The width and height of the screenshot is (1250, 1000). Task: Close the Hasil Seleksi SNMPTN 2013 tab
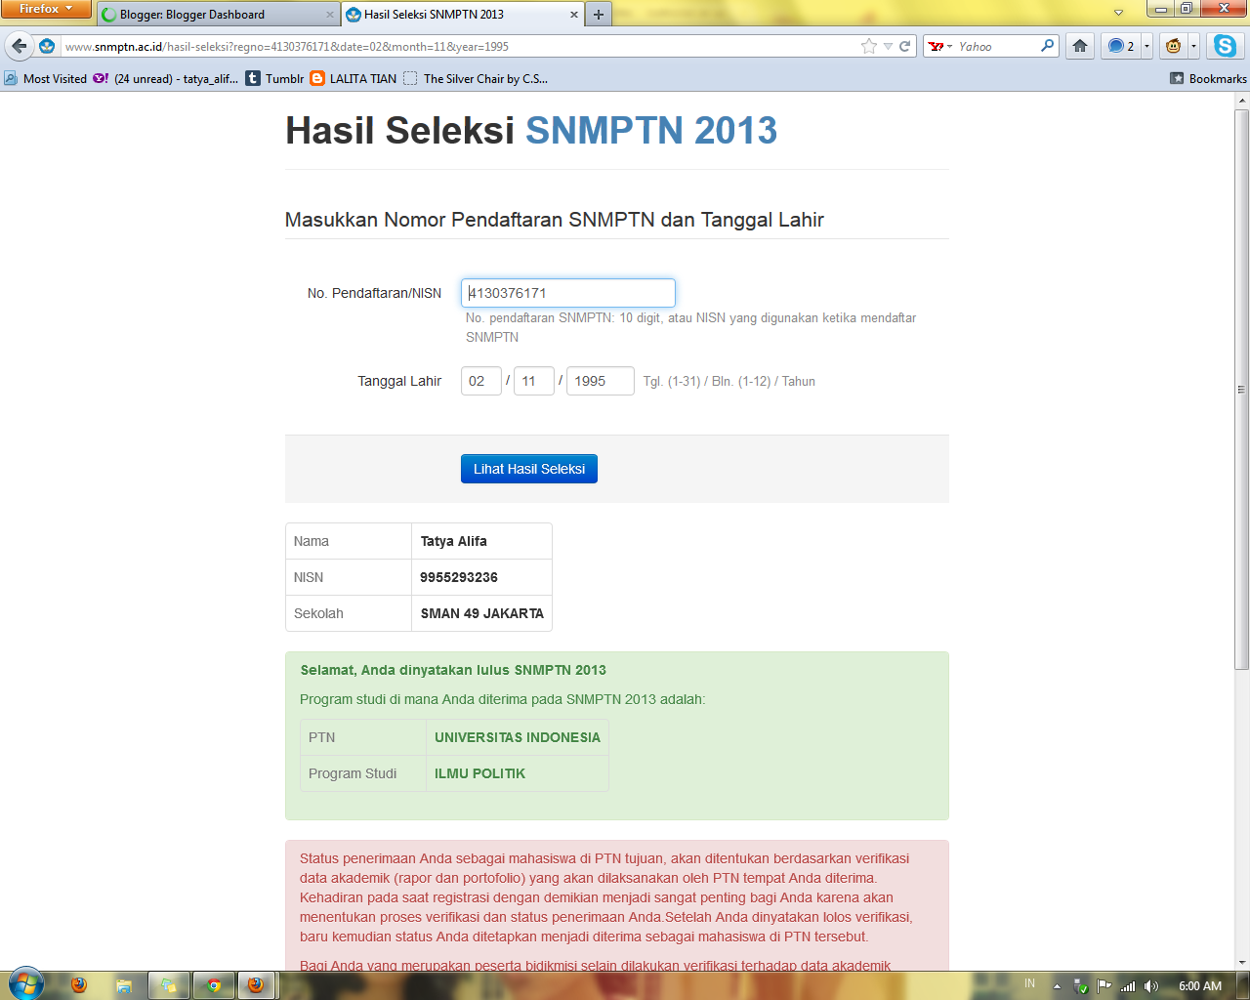[574, 15]
